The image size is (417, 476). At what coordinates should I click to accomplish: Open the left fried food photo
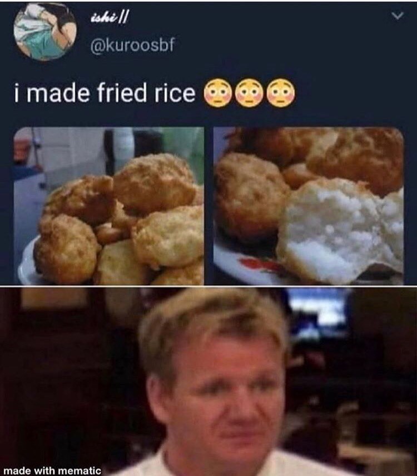pos(109,206)
